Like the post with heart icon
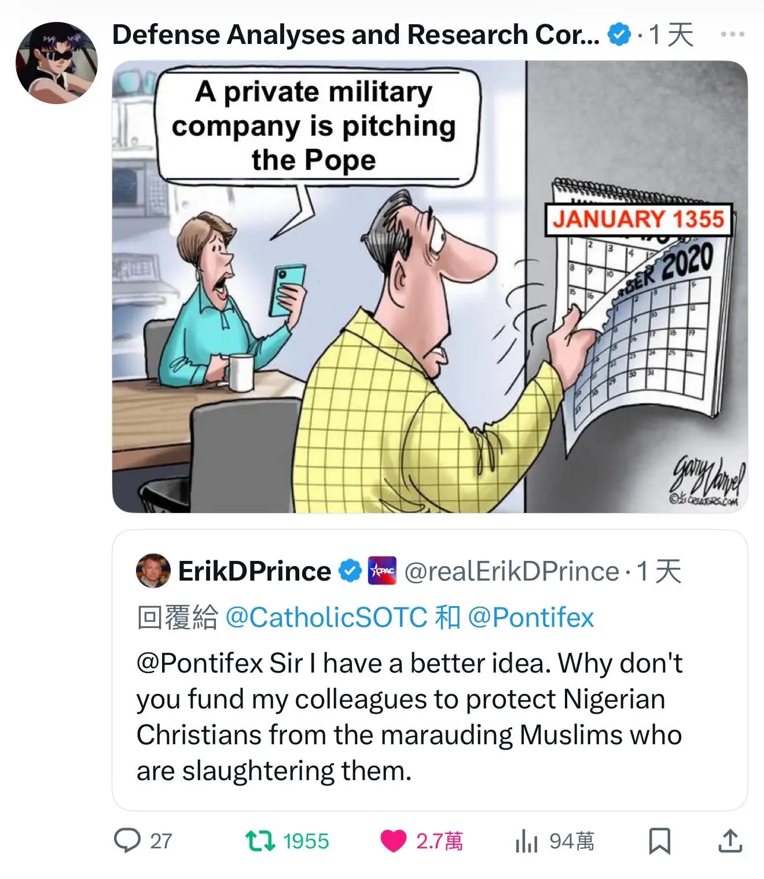This screenshot has width=764, height=879. coord(394,841)
